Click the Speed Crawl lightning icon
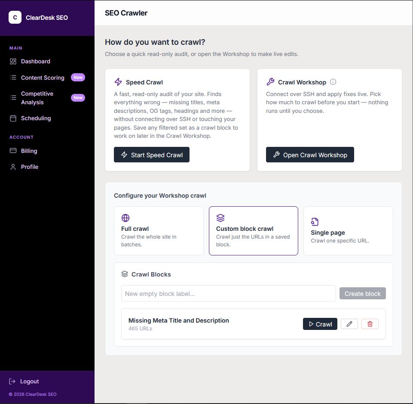This screenshot has height=404, width=413. coord(118,82)
